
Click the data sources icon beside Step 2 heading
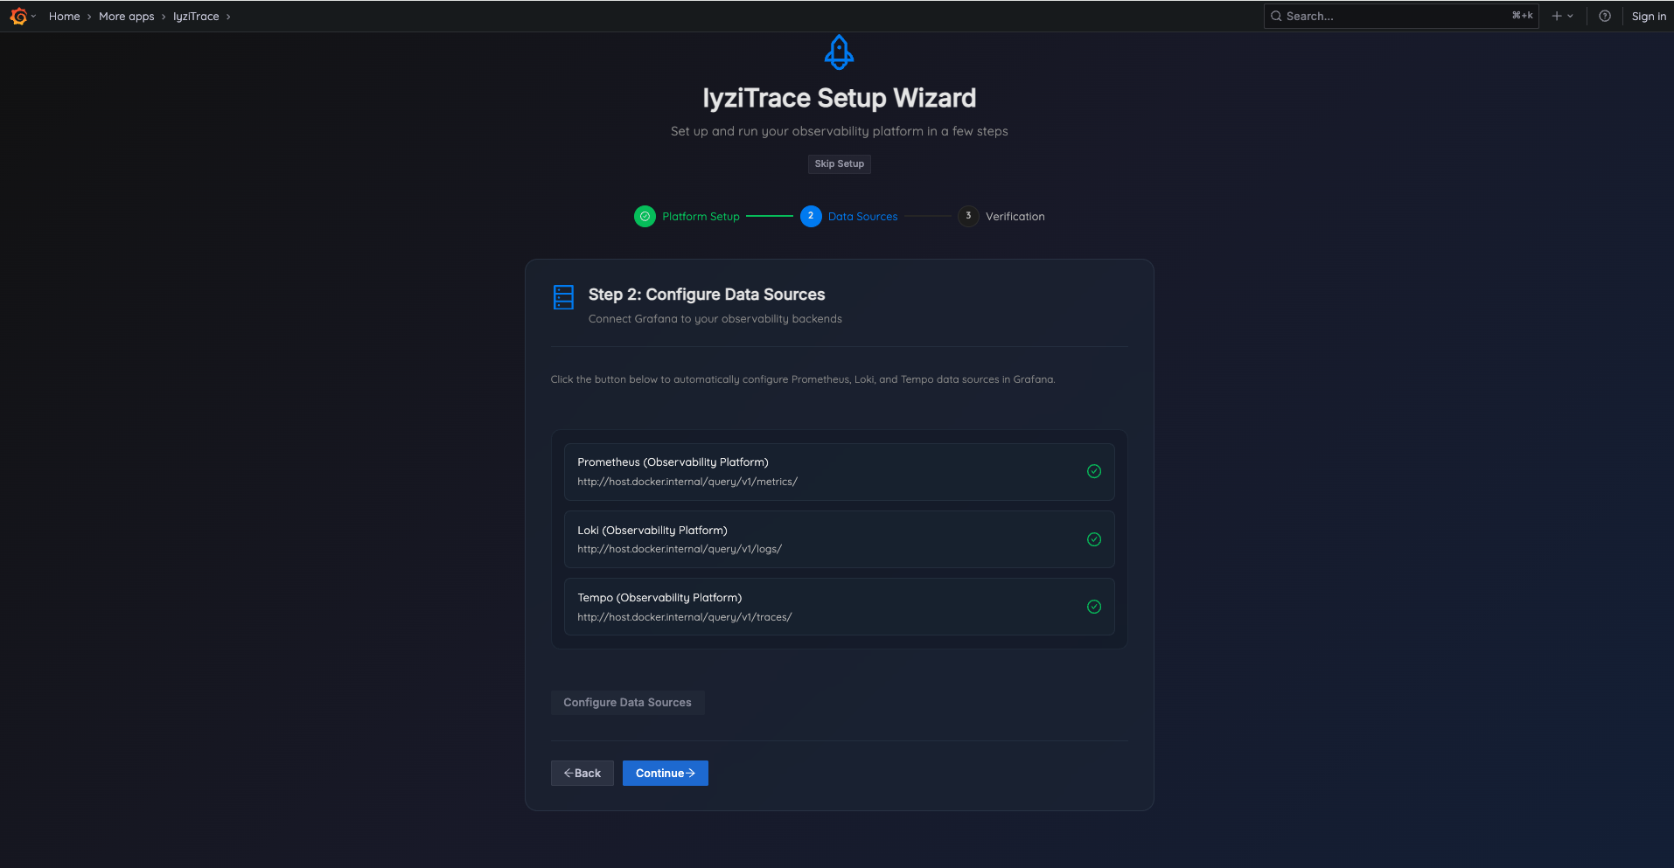[563, 297]
